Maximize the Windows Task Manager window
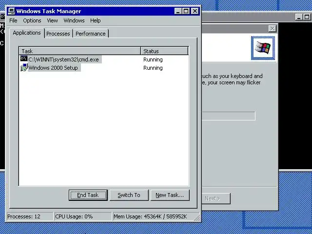This screenshot has width=312, height=234. 186,11
